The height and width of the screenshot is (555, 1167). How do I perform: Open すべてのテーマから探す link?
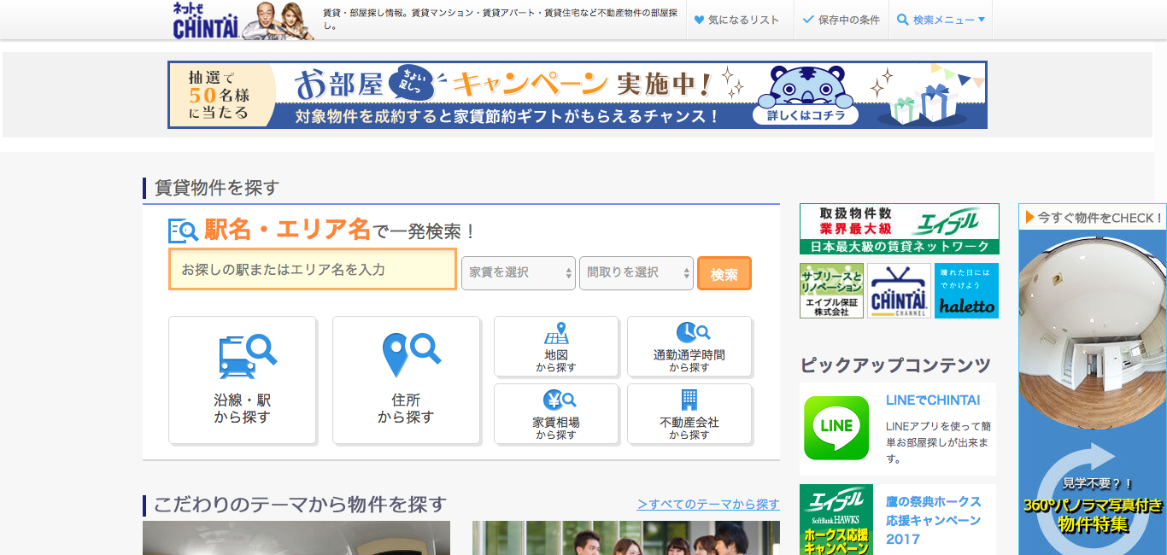click(708, 505)
